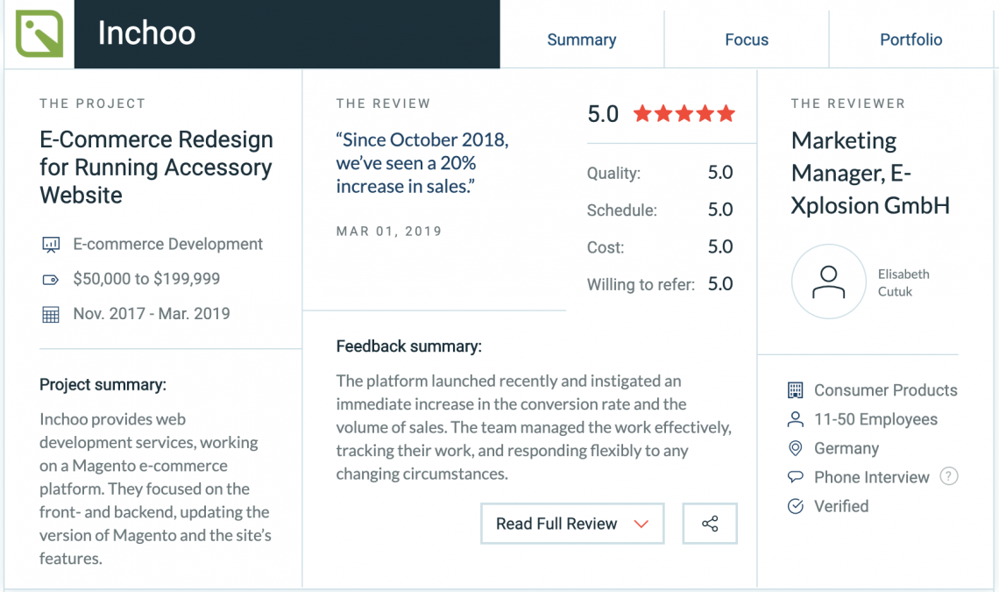Open the Portfolio tab
This screenshot has width=999, height=592.
(911, 39)
